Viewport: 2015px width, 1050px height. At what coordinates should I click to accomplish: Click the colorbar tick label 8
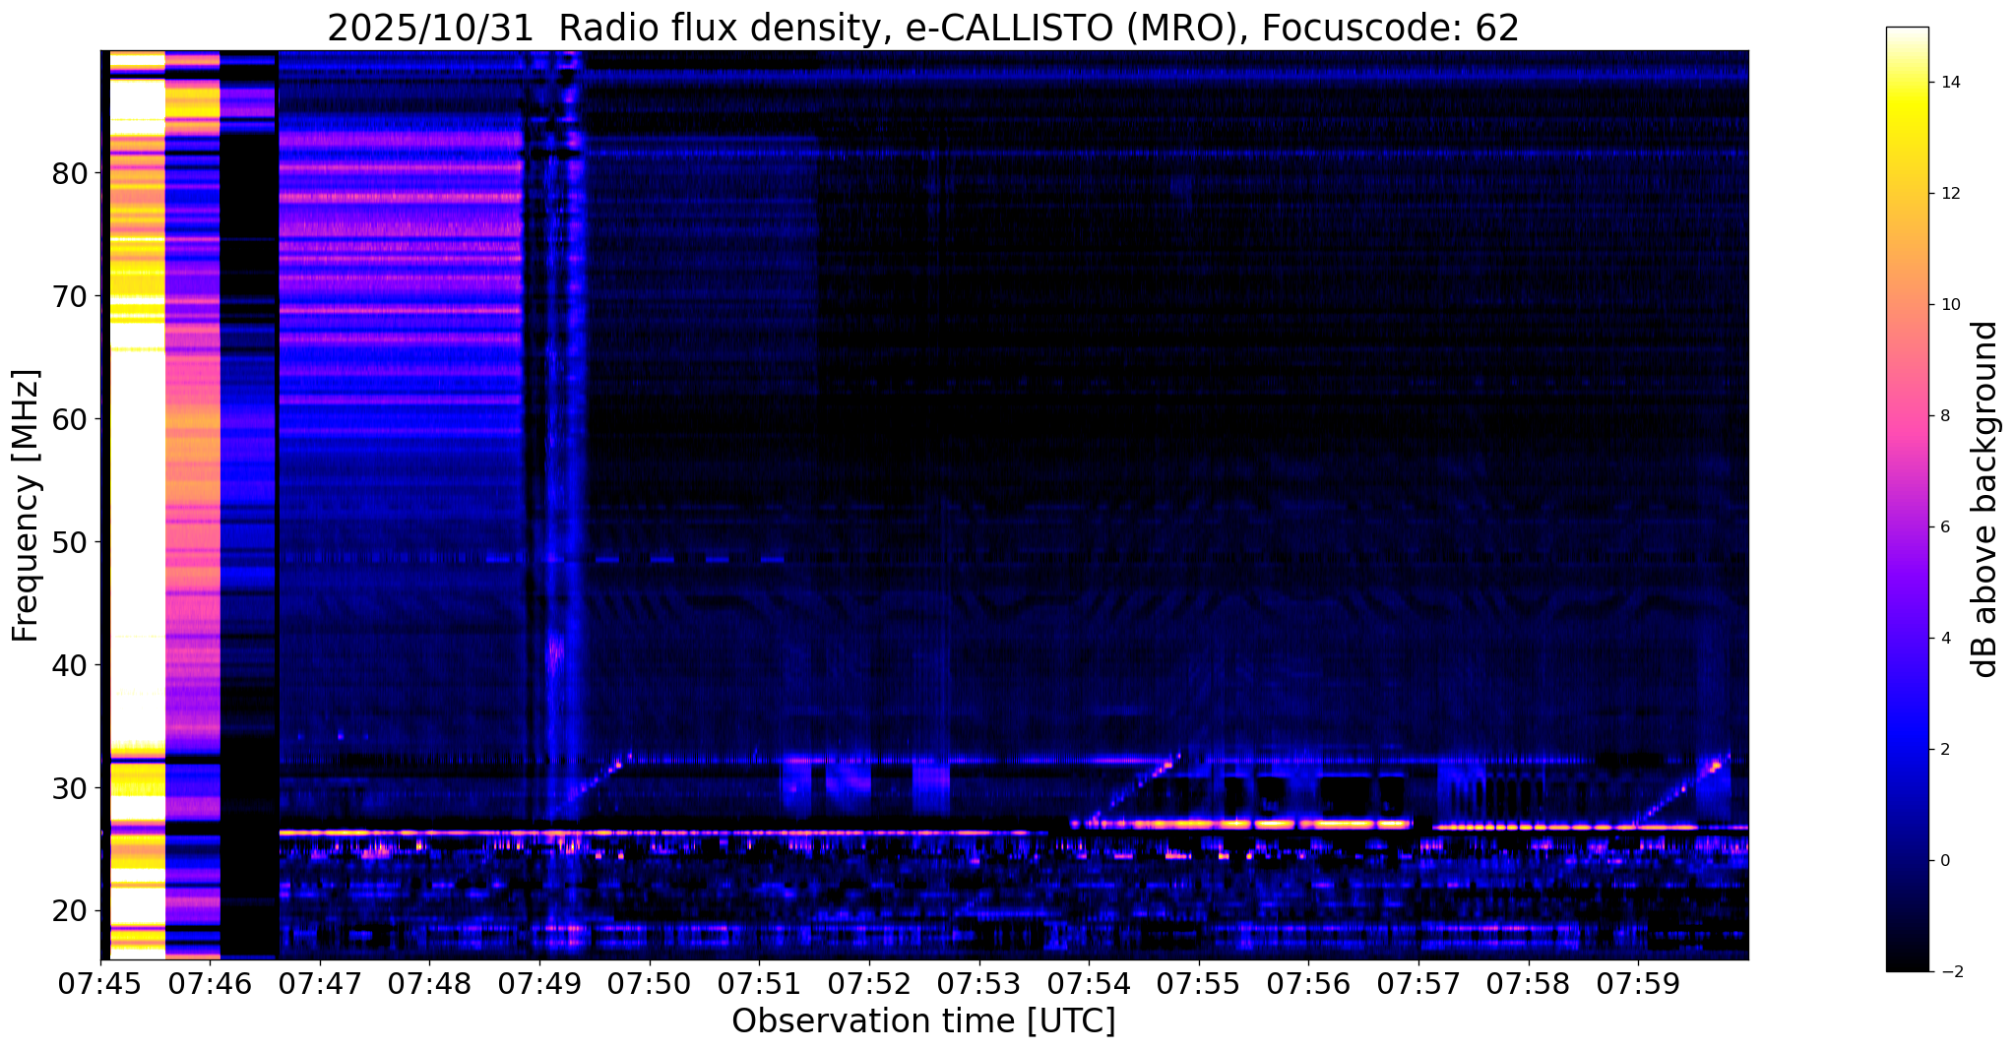pyautogui.click(x=1943, y=416)
